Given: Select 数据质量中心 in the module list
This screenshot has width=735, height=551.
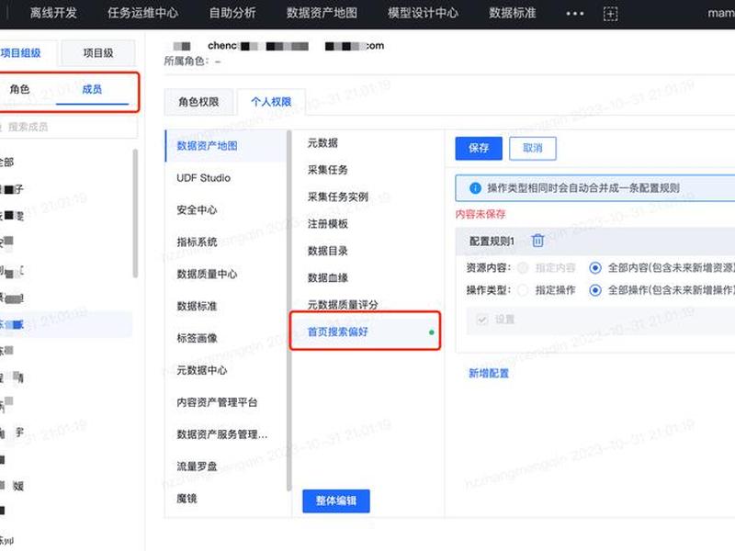Looking at the screenshot, I should [225, 274].
